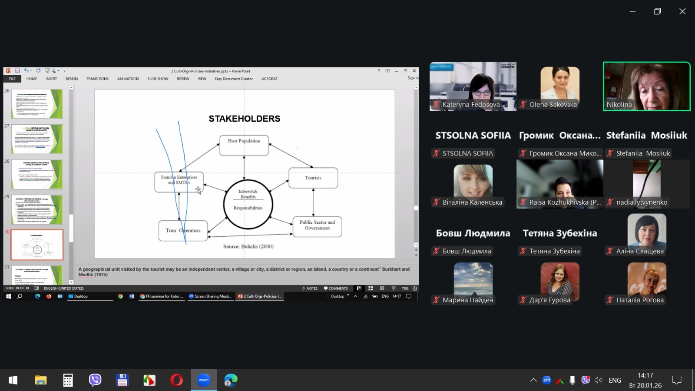The image size is (695, 391).
Task: Click the FILE button in PowerPoint
Action: [12, 79]
